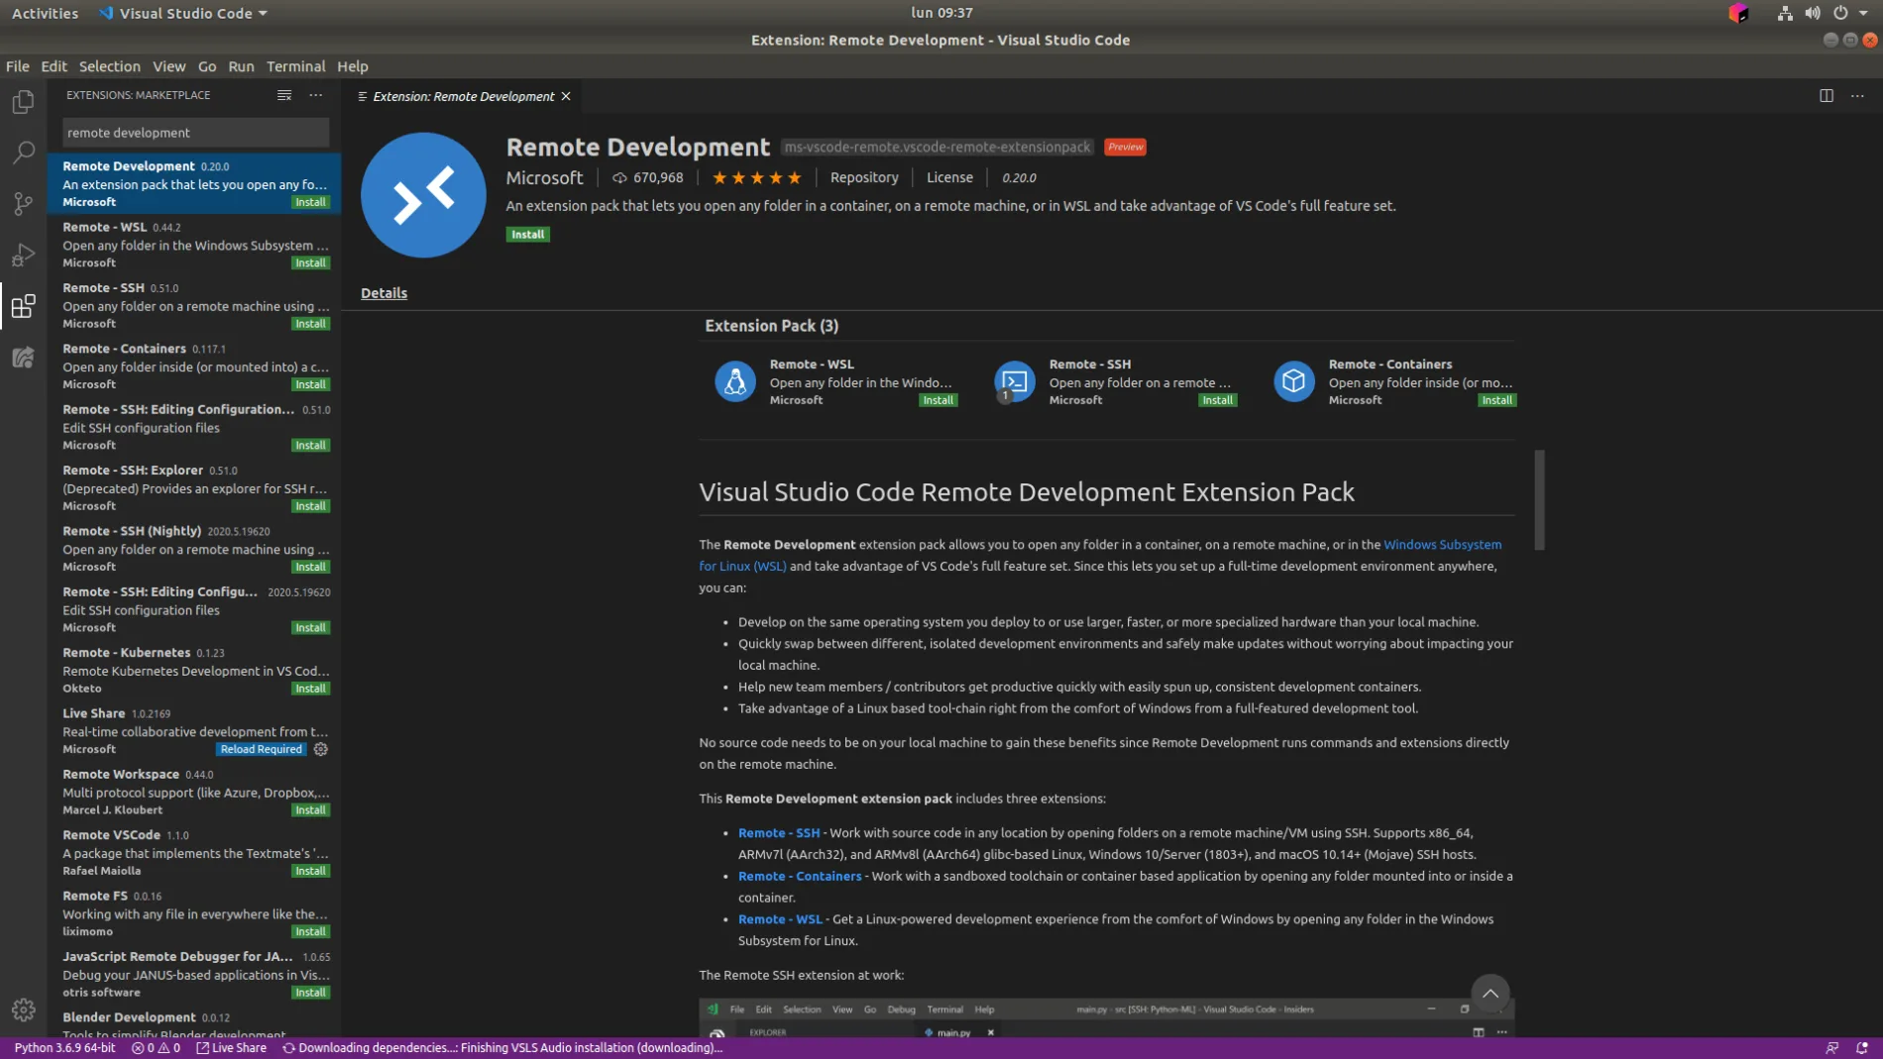Open the Terminal menu
This screenshot has height=1059, width=1883.
click(x=295, y=66)
